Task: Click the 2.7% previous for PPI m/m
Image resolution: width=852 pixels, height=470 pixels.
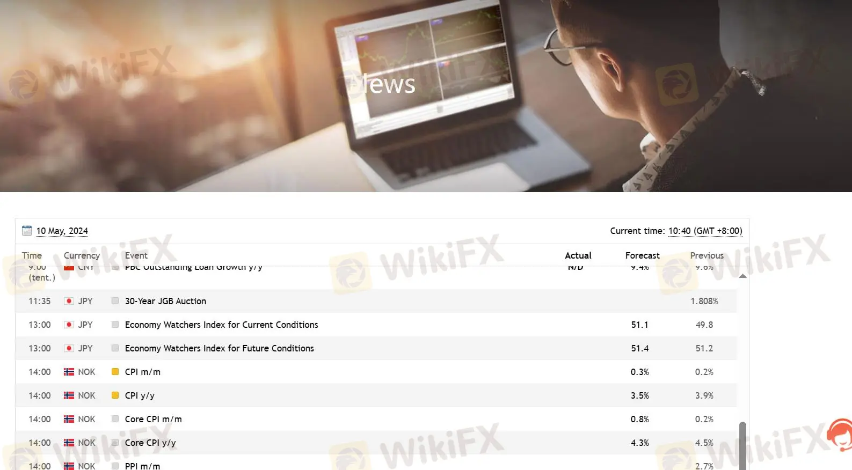Action: (704, 466)
